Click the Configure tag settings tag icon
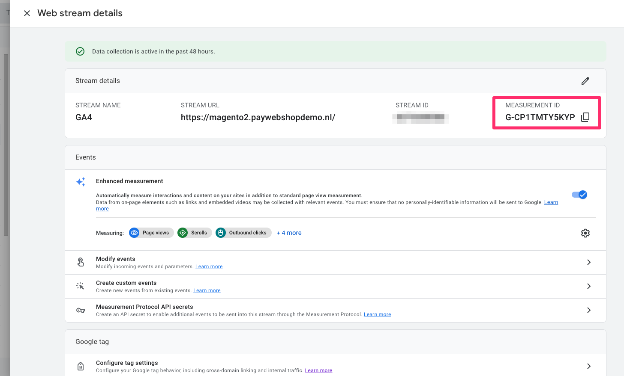 tap(81, 366)
